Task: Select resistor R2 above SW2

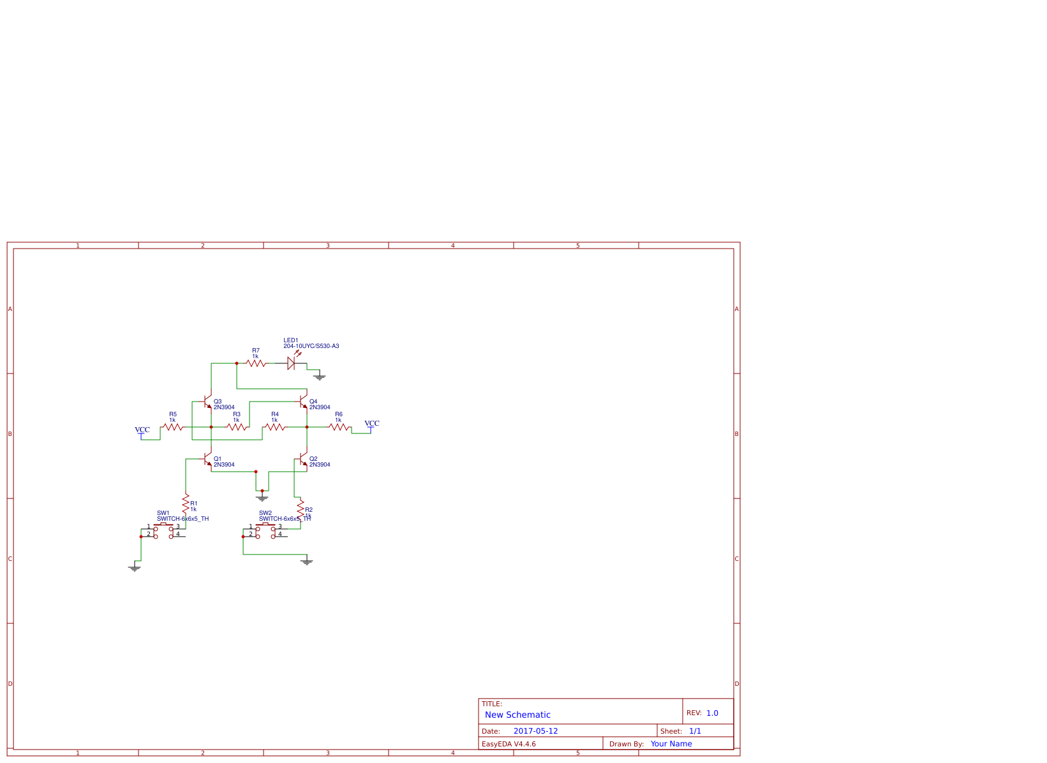Action: pos(301,508)
